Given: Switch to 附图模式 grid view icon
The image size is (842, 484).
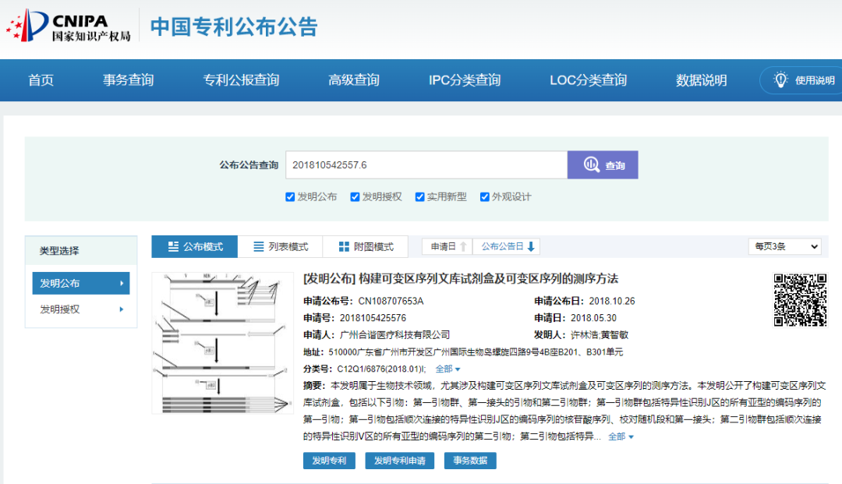Looking at the screenshot, I should tap(344, 246).
